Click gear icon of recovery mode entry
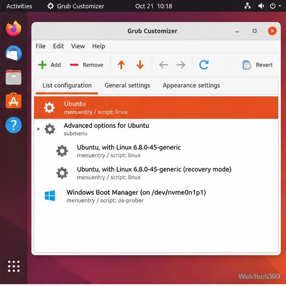 click(62, 173)
